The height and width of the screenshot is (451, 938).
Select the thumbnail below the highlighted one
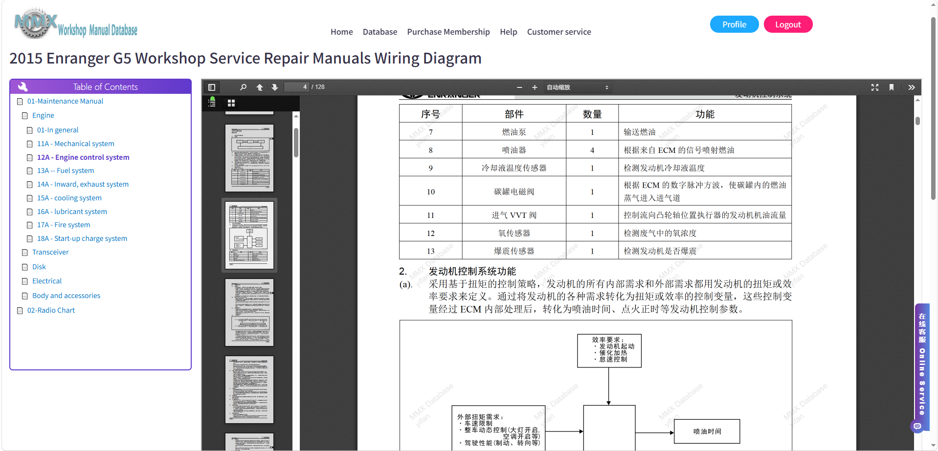pyautogui.click(x=249, y=312)
